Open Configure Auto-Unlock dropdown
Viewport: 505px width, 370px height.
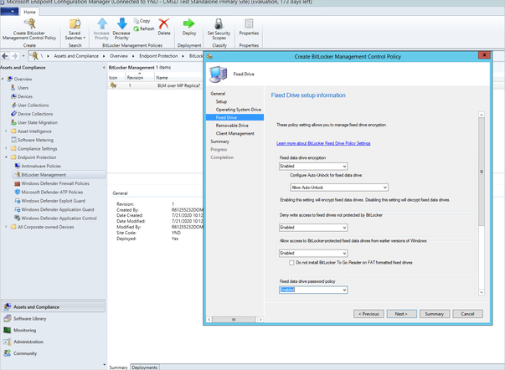coord(339,188)
